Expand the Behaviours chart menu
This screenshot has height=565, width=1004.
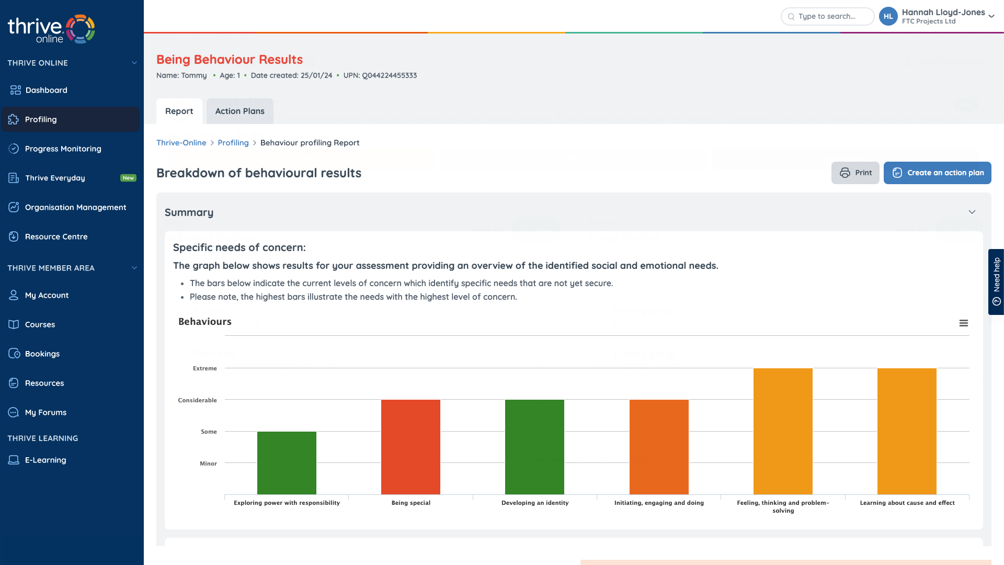point(963,323)
